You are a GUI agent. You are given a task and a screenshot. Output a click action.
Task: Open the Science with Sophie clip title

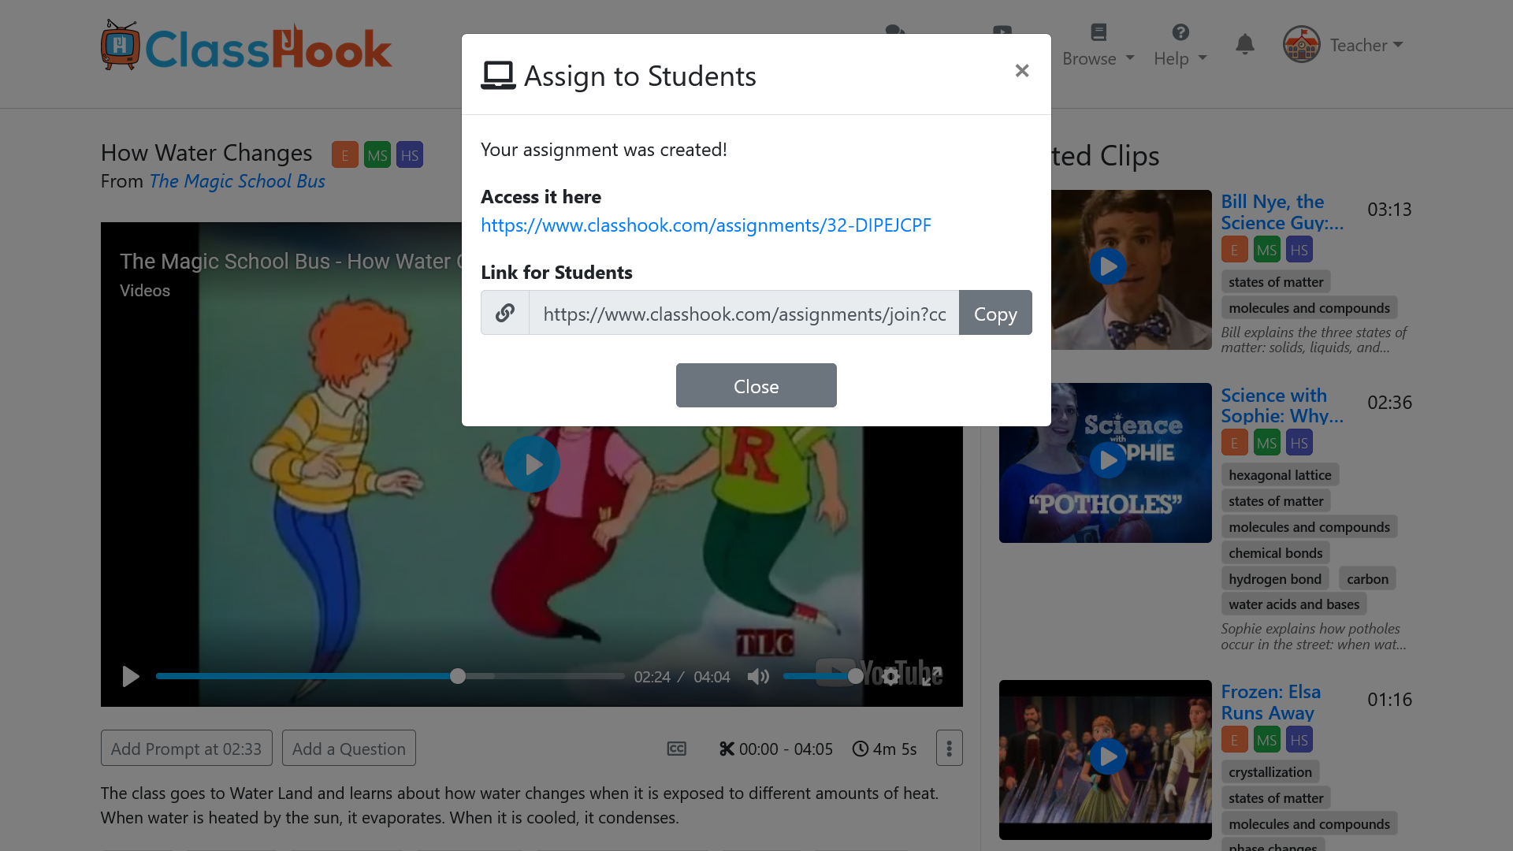tap(1282, 406)
